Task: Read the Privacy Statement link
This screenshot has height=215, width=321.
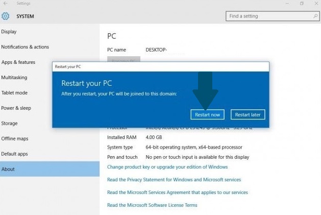Action: (174, 180)
